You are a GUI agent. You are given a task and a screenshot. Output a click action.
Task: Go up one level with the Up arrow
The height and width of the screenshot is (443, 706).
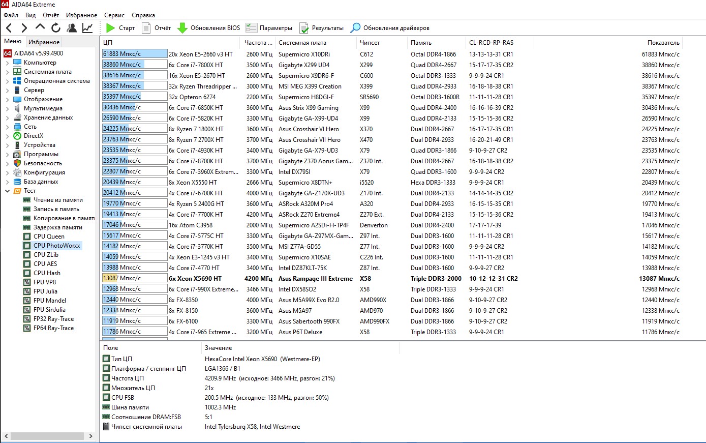point(40,27)
